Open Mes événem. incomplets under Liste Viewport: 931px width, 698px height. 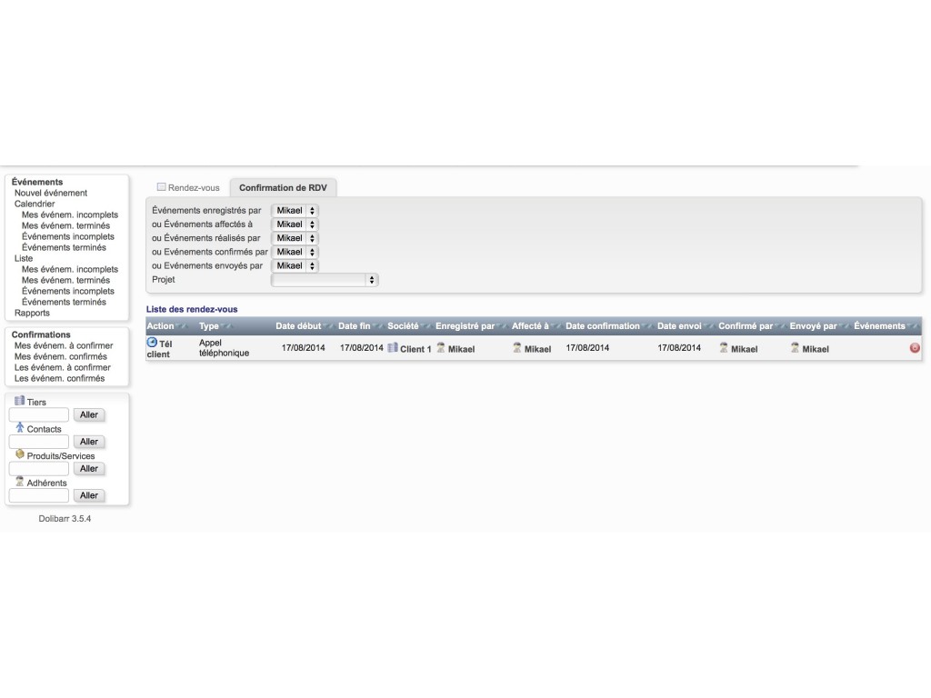[x=69, y=269]
